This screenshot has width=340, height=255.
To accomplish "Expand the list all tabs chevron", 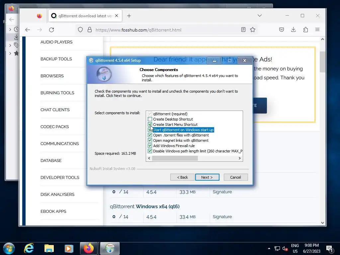I will click(x=260, y=16).
